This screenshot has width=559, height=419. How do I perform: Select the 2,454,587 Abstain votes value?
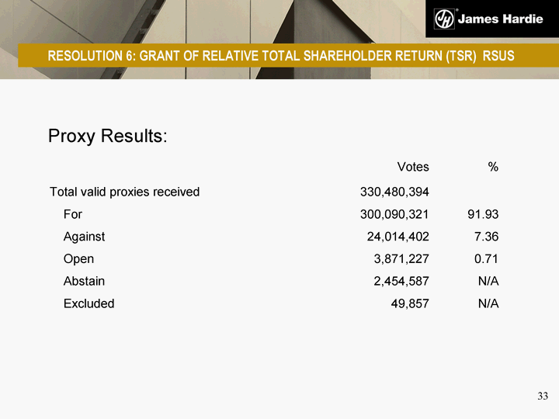pos(401,281)
